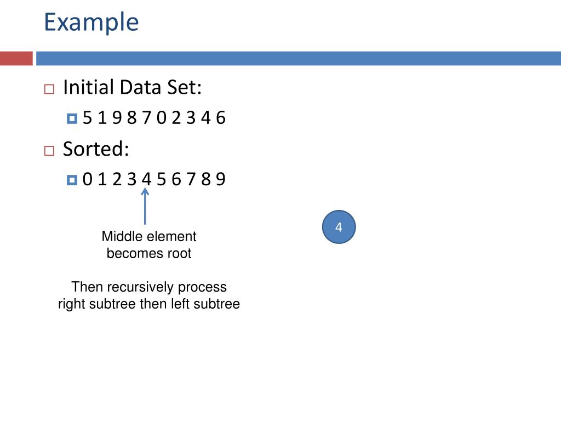Screen dimensions: 561x421
Task: Click the hollow red bullet beside Initial Data Set
Action: pyautogui.click(x=49, y=89)
